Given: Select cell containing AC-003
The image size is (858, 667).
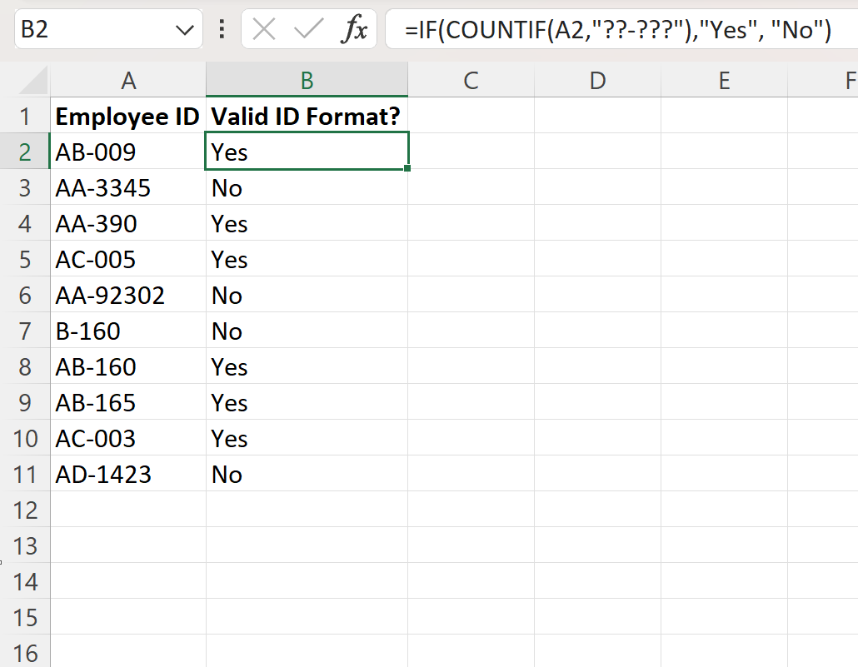Looking at the screenshot, I should pyautogui.click(x=128, y=438).
